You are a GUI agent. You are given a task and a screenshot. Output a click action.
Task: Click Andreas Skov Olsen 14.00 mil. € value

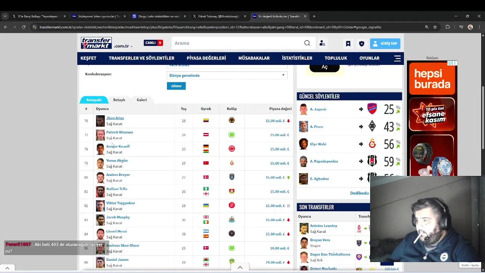[x=279, y=248]
